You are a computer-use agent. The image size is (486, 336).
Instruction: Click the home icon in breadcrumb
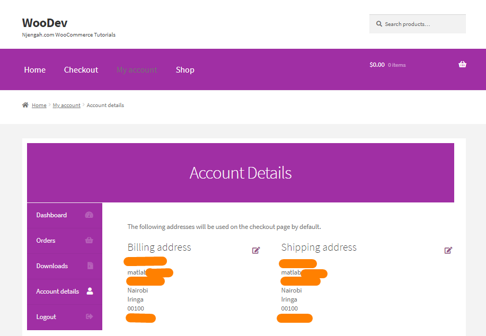[x=25, y=105]
